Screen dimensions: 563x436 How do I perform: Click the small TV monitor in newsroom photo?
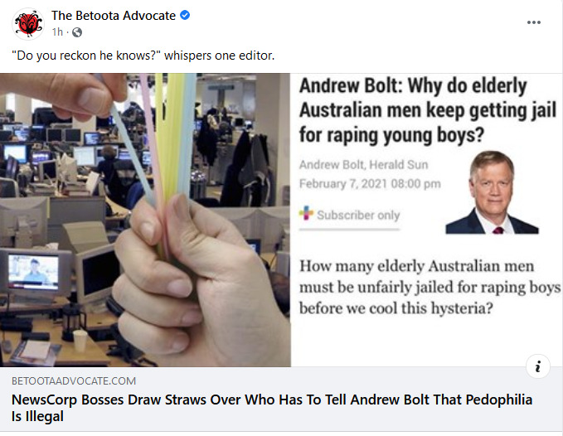[34, 273]
